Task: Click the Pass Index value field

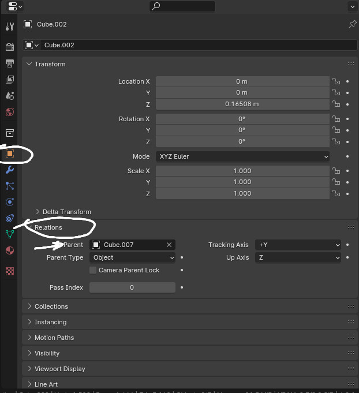Action: 132,287
